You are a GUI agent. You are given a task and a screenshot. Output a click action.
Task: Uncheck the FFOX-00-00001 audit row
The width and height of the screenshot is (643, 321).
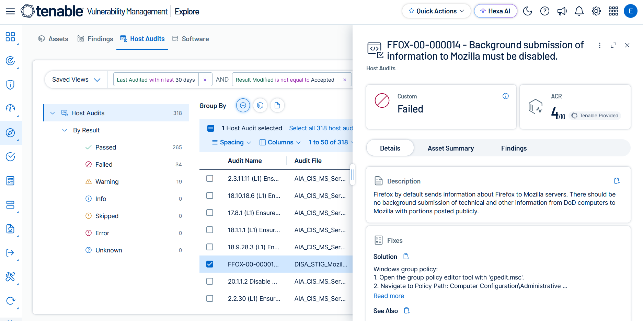click(210, 264)
